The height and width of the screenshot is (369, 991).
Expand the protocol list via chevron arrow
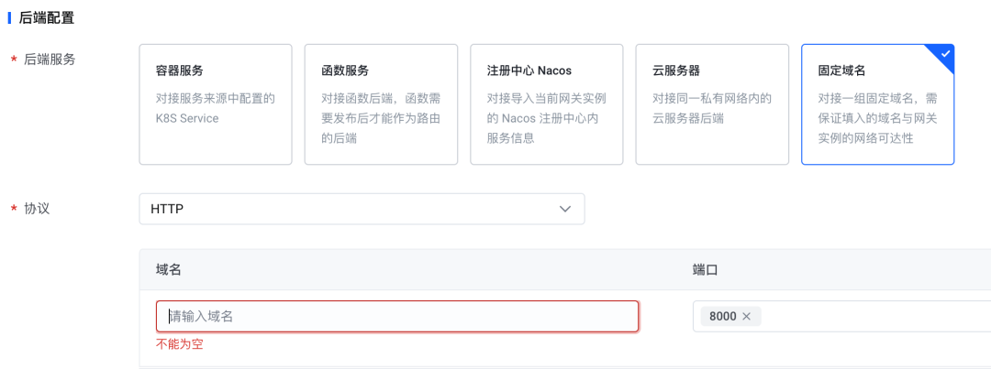(x=565, y=209)
